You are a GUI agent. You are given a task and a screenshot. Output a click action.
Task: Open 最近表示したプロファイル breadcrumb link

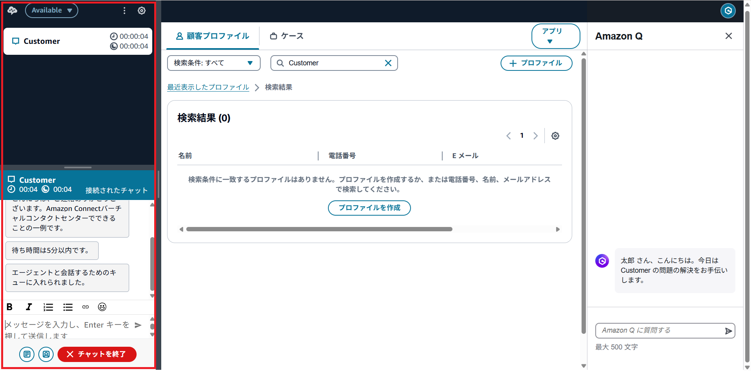click(208, 87)
